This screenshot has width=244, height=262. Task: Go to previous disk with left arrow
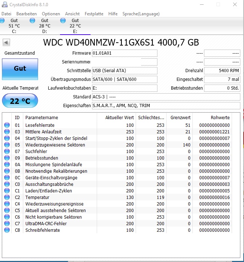(6, 42)
